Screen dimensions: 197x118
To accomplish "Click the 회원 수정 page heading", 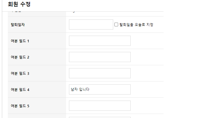I will pyautogui.click(x=19, y=4).
